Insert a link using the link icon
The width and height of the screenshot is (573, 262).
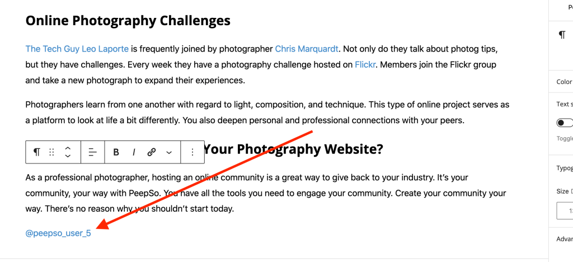(x=152, y=152)
